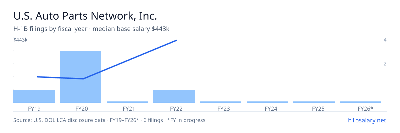Click the right axis value 2
The image size is (400, 133).
pos(385,64)
